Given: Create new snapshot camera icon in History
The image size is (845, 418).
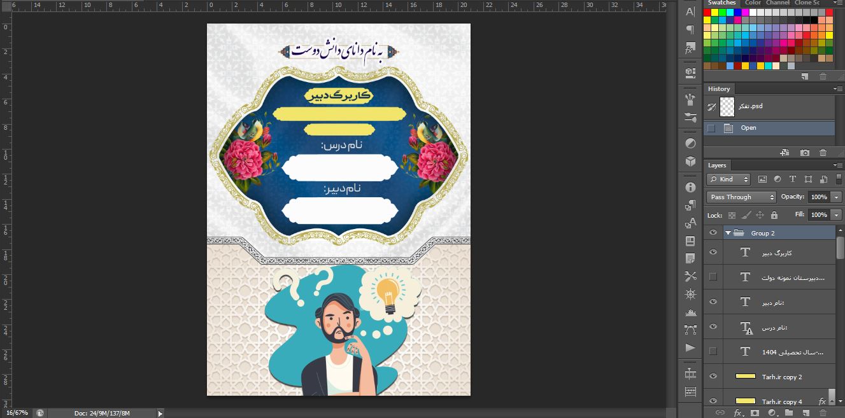Looking at the screenshot, I should [x=805, y=153].
